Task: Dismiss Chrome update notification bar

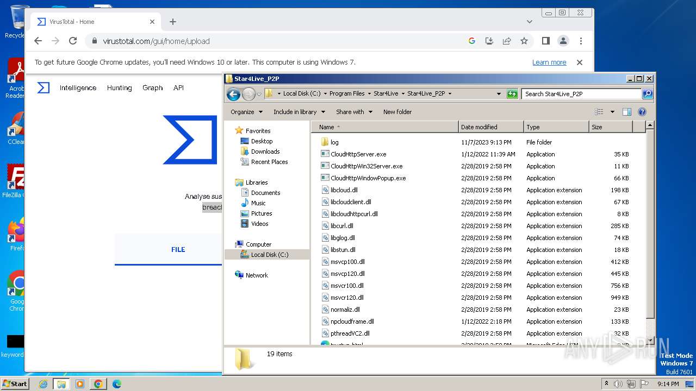Action: click(x=580, y=62)
